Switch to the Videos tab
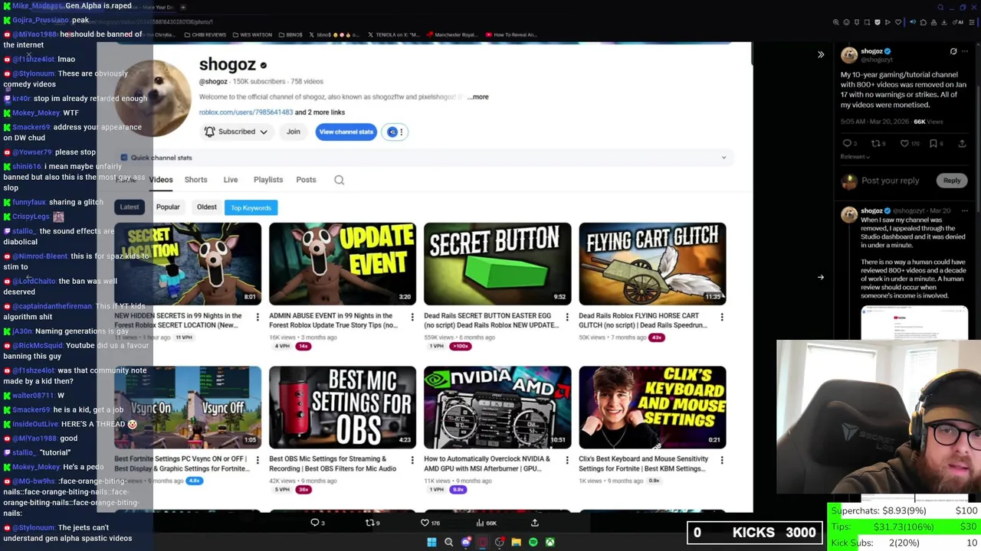The height and width of the screenshot is (551, 981). coord(161,180)
